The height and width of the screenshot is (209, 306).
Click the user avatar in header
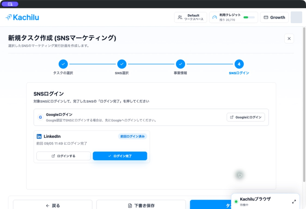(x=296, y=17)
